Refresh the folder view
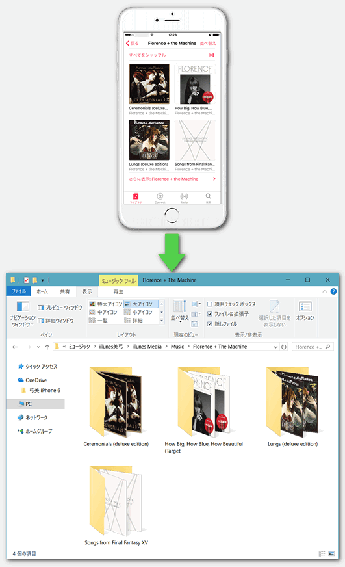This screenshot has height=567, width=345. pos(284,347)
